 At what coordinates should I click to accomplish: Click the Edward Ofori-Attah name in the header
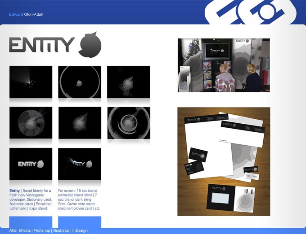26,14
